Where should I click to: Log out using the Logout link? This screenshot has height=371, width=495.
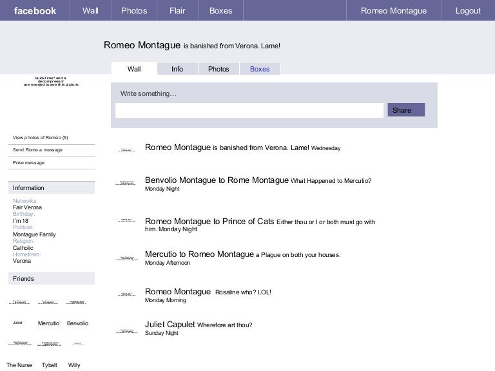467,10
